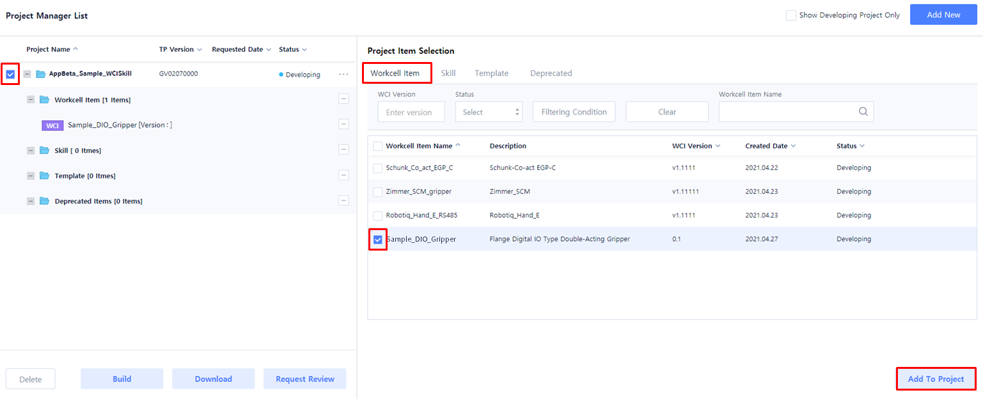The height and width of the screenshot is (404, 983).
Task: Click the Add To Project button
Action: (936, 379)
